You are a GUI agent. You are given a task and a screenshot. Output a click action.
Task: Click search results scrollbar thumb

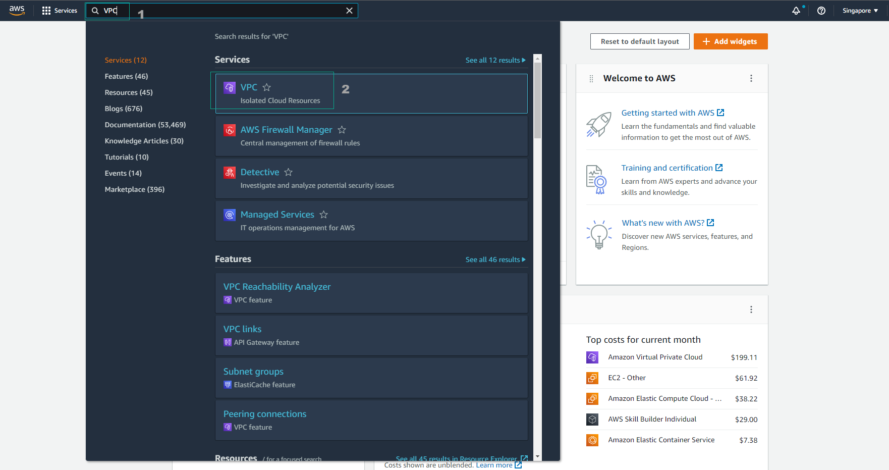click(537, 100)
